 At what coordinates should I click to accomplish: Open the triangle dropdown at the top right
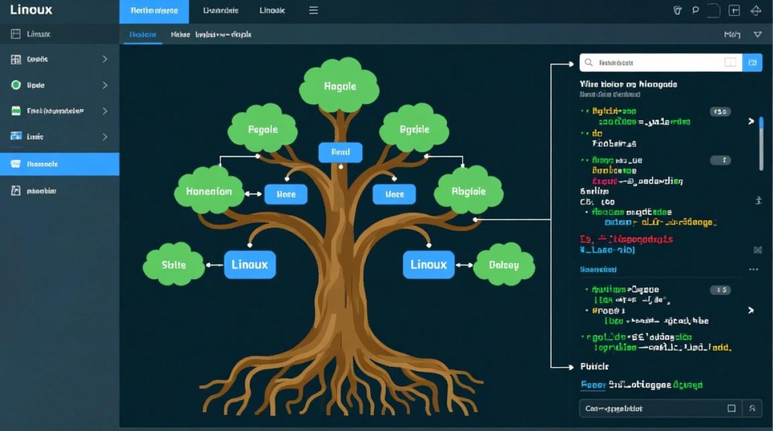pos(757,34)
